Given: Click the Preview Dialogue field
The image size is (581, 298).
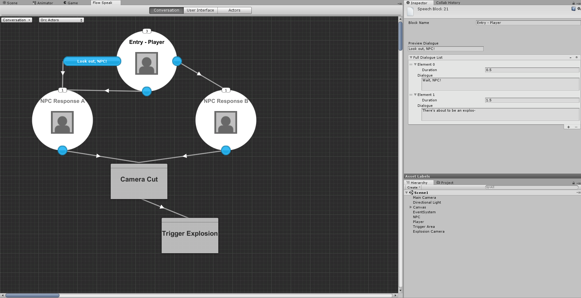Looking at the screenshot, I should coord(445,49).
